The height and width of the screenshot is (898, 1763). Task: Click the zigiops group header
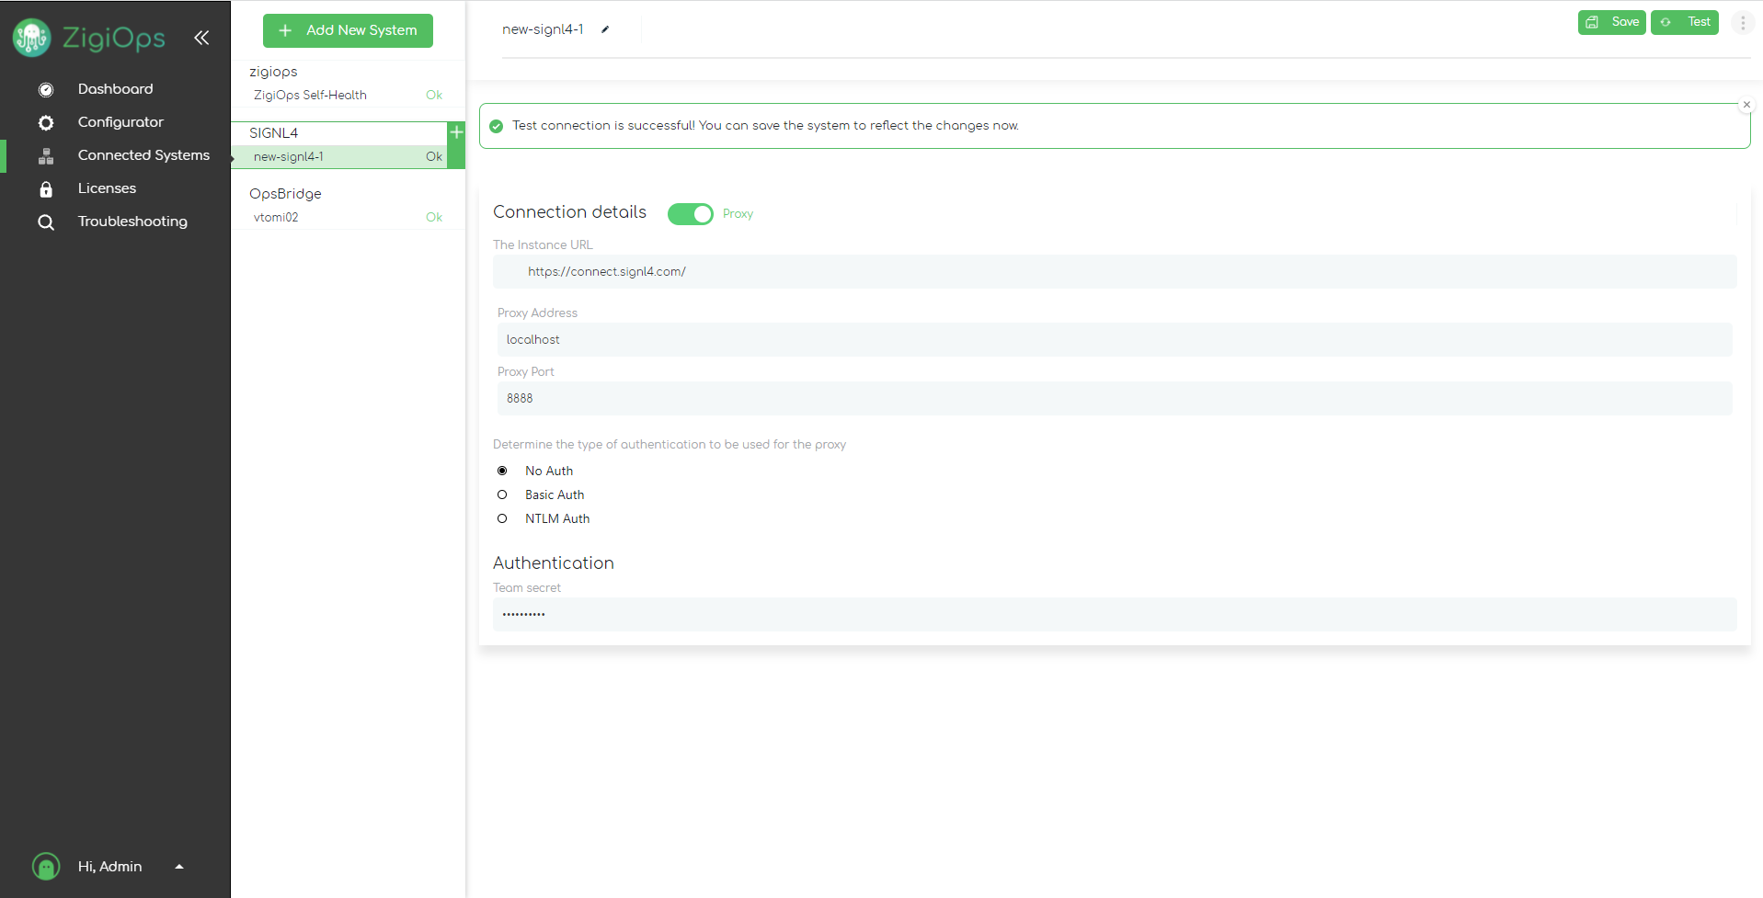(x=273, y=72)
